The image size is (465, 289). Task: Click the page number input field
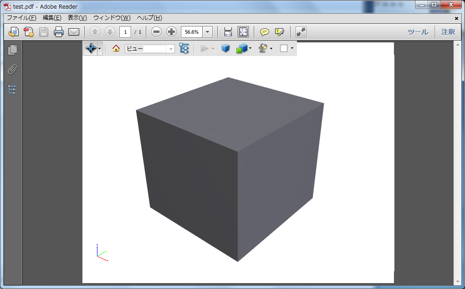pos(125,32)
